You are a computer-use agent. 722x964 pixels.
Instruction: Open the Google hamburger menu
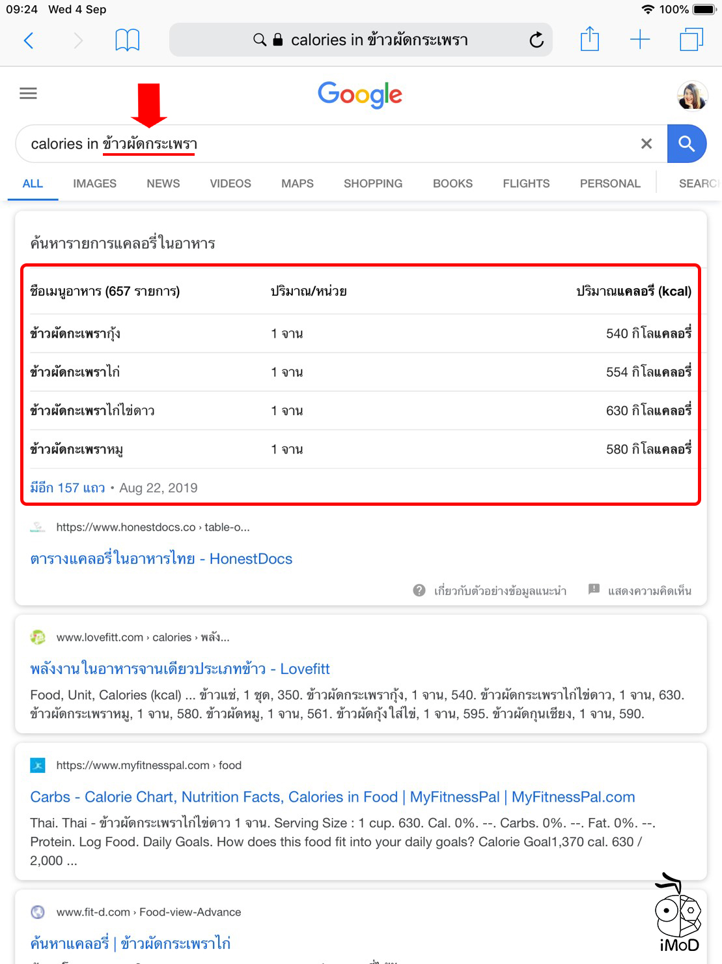tap(28, 93)
